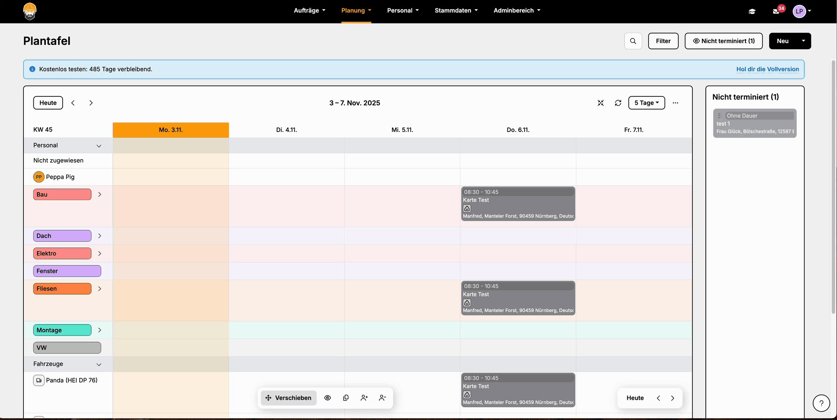Open the mail notifications icon
The height and width of the screenshot is (420, 837).
(776, 11)
